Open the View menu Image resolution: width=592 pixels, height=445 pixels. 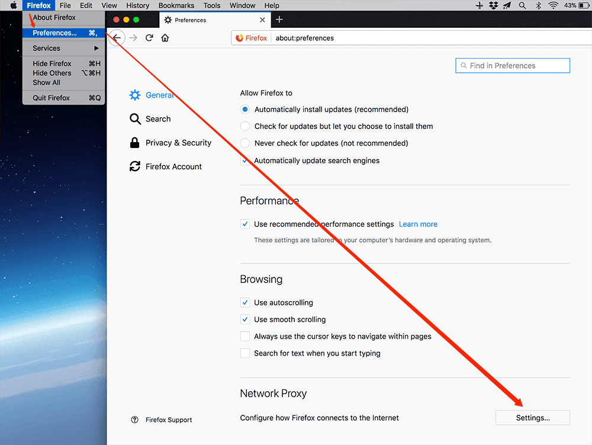click(109, 5)
